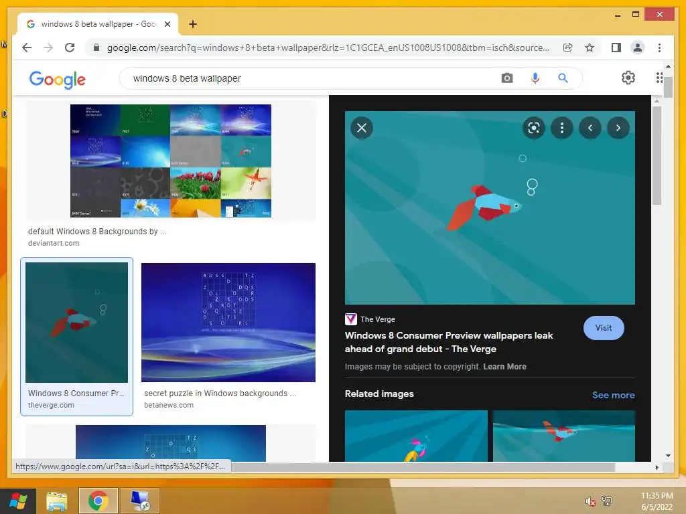
Task: Click the large fish wallpaper preview
Action: click(x=490, y=207)
